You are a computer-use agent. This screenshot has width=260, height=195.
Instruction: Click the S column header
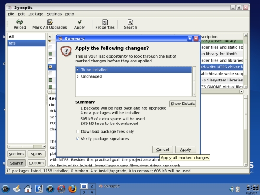click(50, 37)
